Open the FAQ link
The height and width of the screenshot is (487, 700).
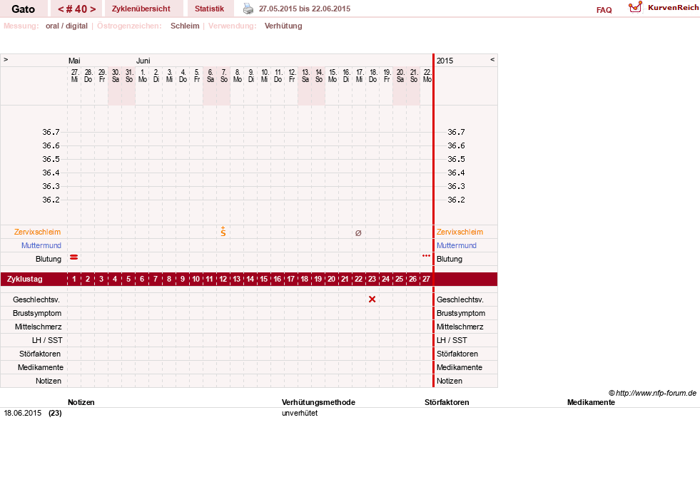coord(604,10)
